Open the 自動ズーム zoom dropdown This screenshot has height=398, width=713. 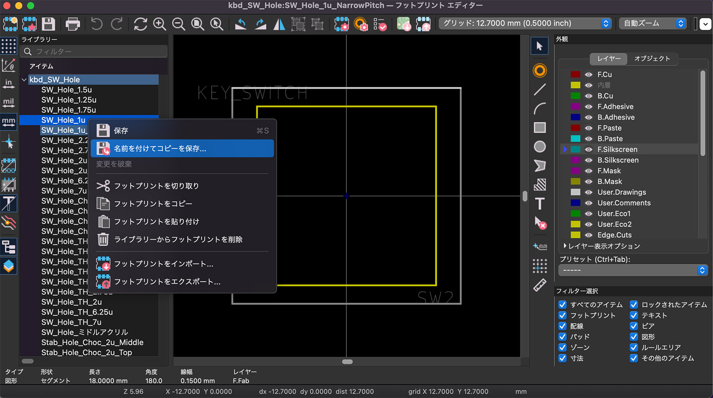(x=653, y=24)
